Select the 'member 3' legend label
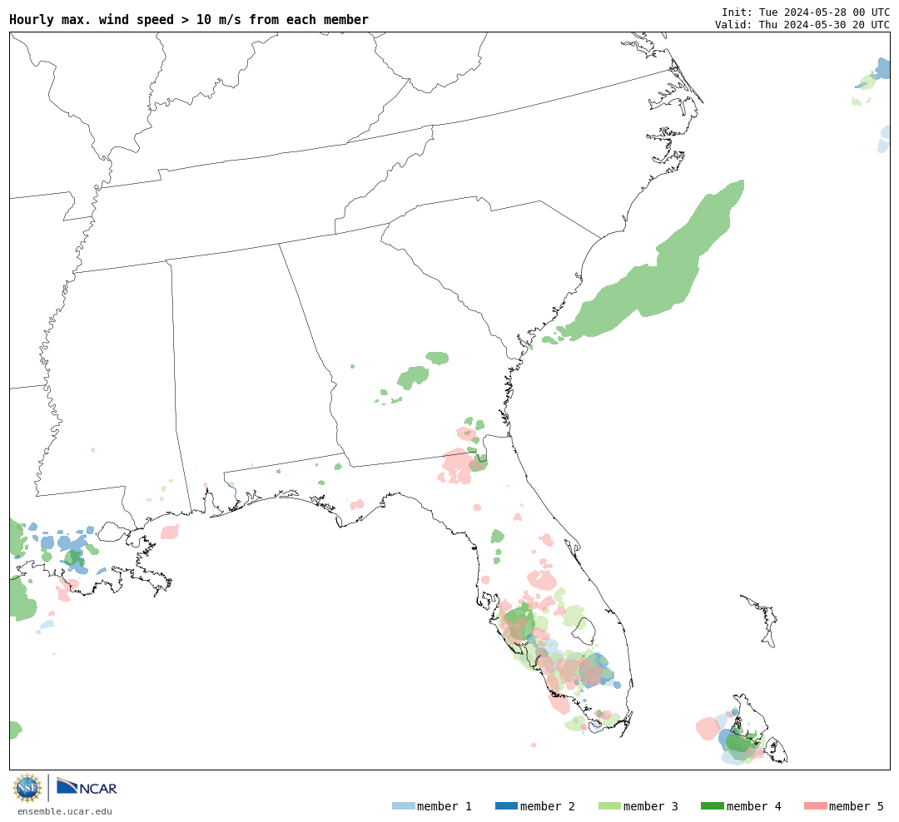This screenshot has width=899, height=822. 651,806
